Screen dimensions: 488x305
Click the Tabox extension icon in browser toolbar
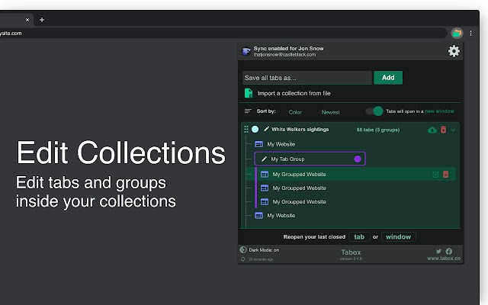point(457,33)
